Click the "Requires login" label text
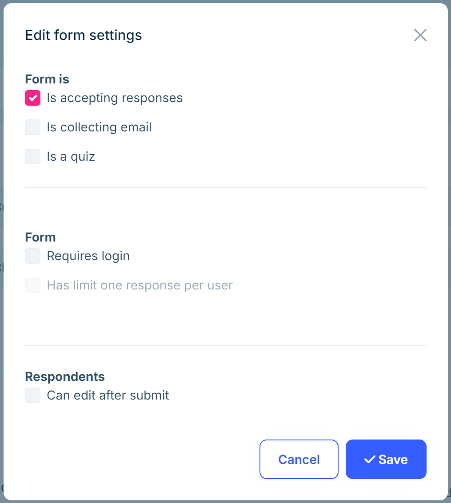The height and width of the screenshot is (503, 451). pos(88,256)
